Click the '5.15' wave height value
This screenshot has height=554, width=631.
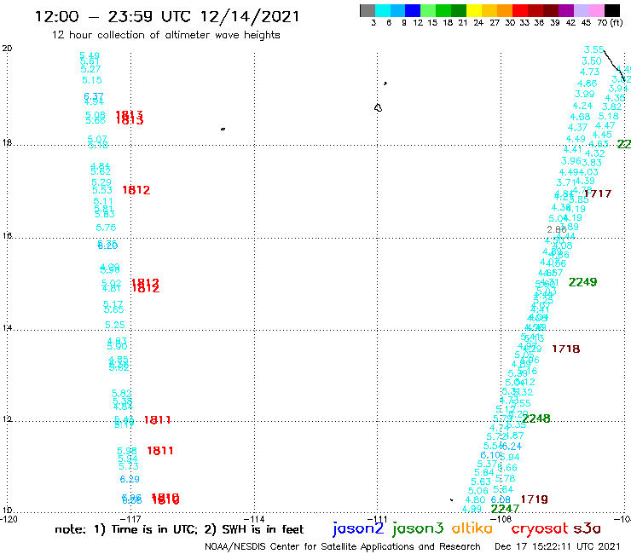[92, 80]
